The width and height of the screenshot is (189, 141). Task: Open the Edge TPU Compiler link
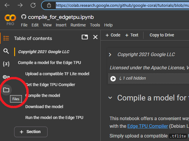pos(148,126)
